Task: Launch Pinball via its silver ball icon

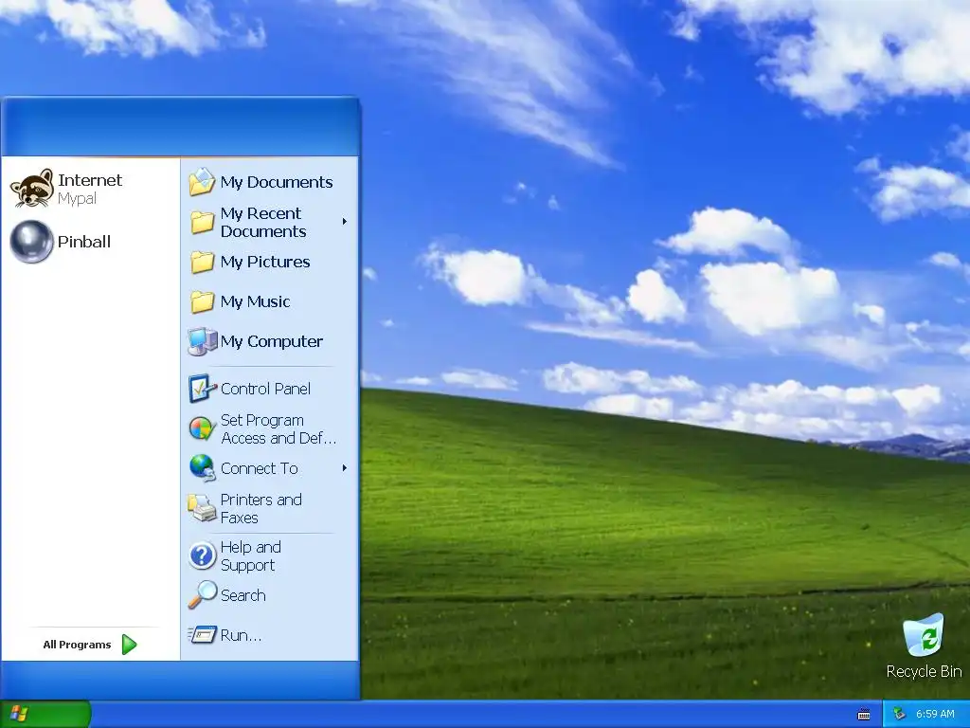Action: coord(31,242)
